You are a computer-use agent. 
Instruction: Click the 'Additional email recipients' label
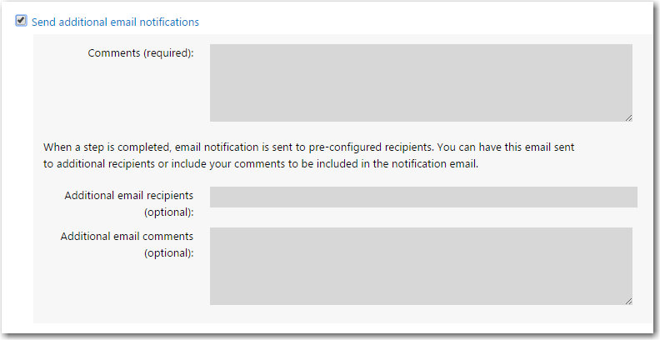click(x=129, y=195)
